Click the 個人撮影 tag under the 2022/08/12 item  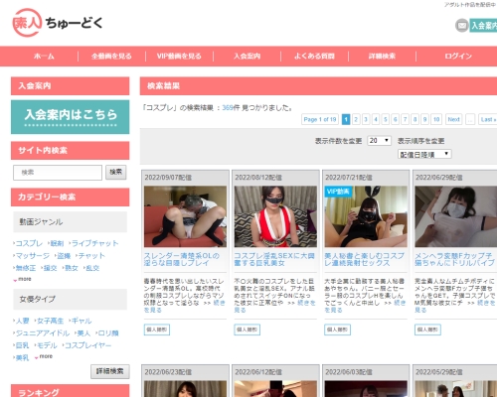(248, 330)
